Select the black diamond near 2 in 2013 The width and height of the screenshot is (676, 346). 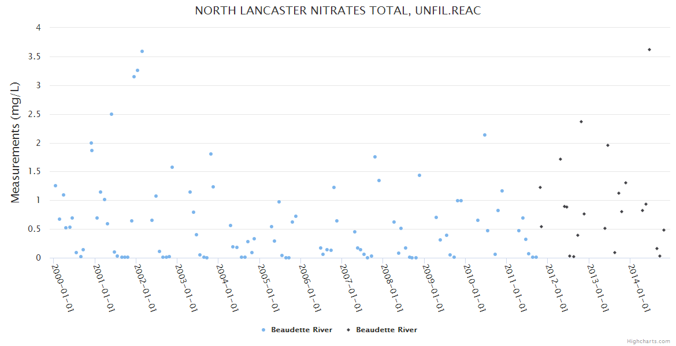point(608,145)
